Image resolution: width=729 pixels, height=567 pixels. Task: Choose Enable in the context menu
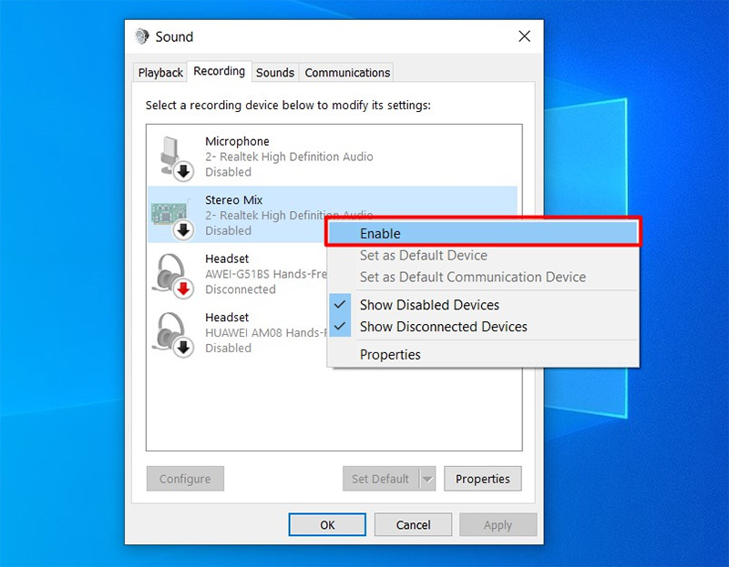coord(380,234)
